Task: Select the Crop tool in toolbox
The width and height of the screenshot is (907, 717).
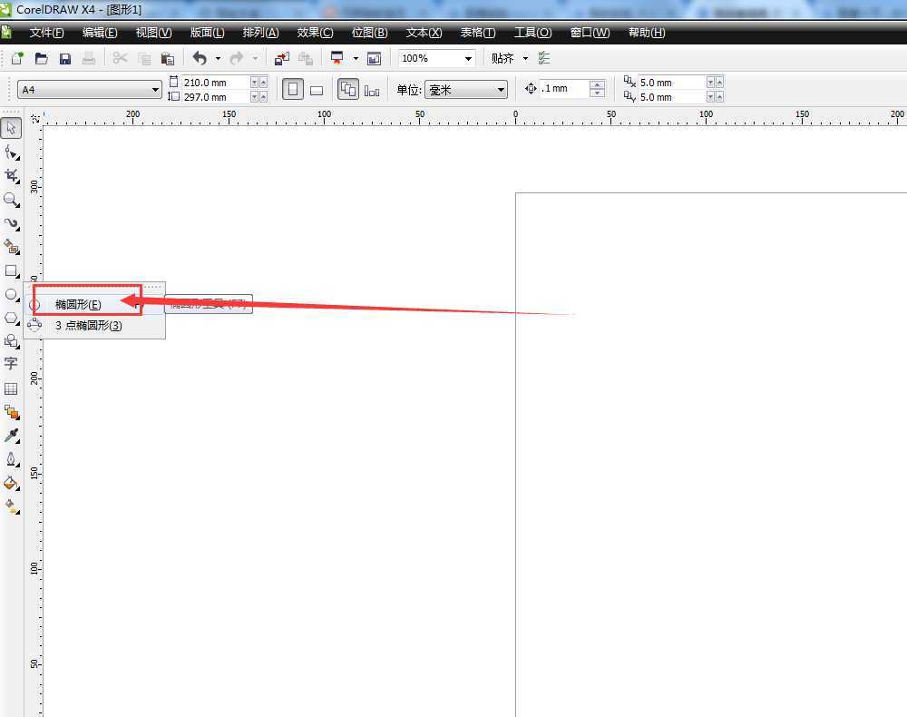Action: [x=11, y=175]
